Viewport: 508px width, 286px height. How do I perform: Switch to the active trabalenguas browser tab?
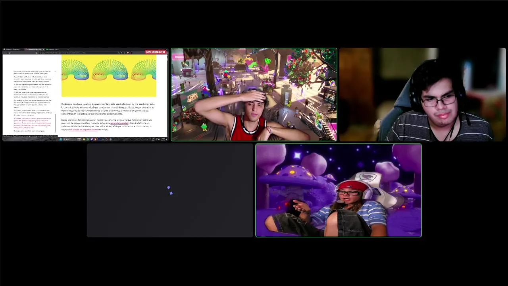point(34,50)
